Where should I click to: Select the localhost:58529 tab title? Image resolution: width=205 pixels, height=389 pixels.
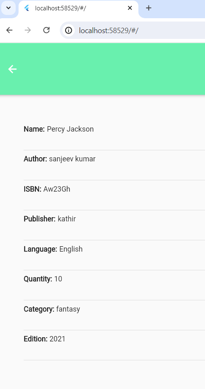(x=61, y=8)
